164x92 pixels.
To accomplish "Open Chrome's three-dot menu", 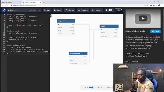I will pyautogui.click(x=162, y=5).
